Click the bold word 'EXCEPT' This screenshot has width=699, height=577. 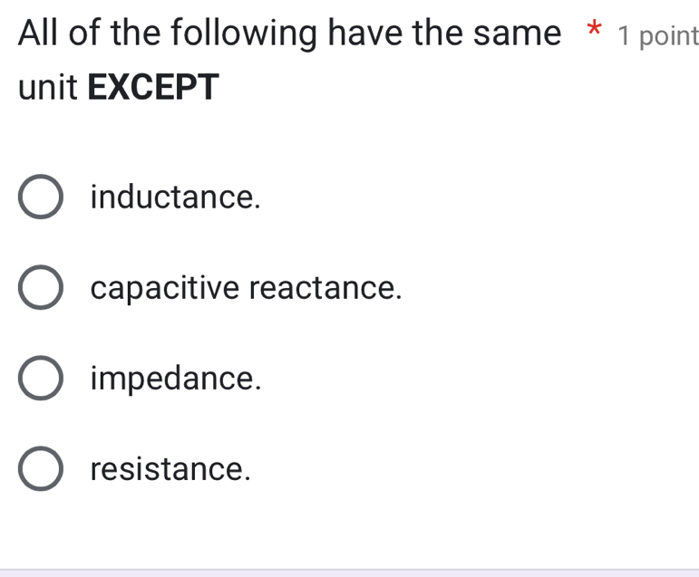tap(153, 87)
